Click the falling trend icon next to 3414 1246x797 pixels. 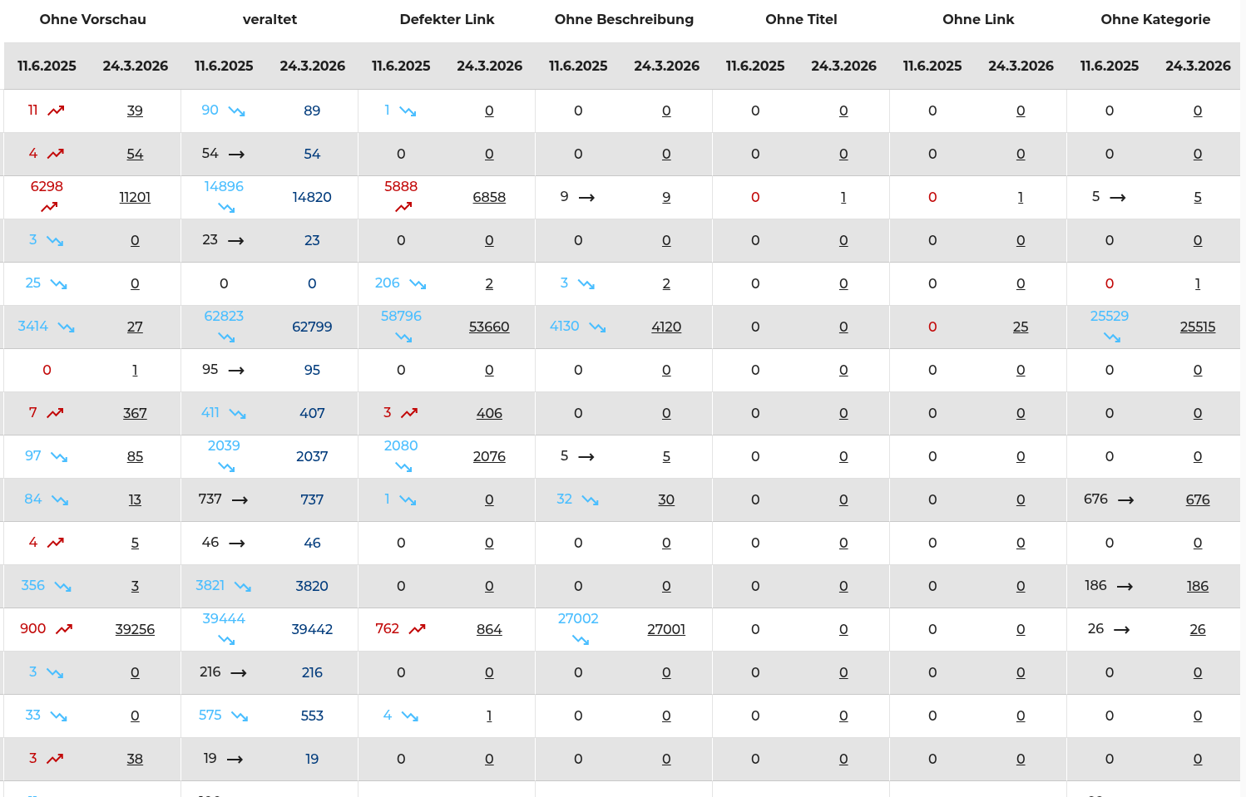pos(67,327)
